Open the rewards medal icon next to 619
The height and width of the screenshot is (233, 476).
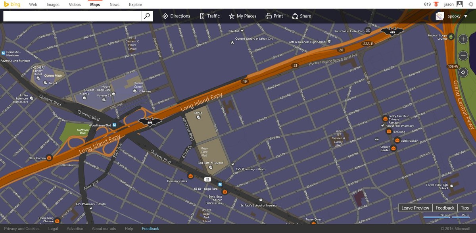(437, 4)
